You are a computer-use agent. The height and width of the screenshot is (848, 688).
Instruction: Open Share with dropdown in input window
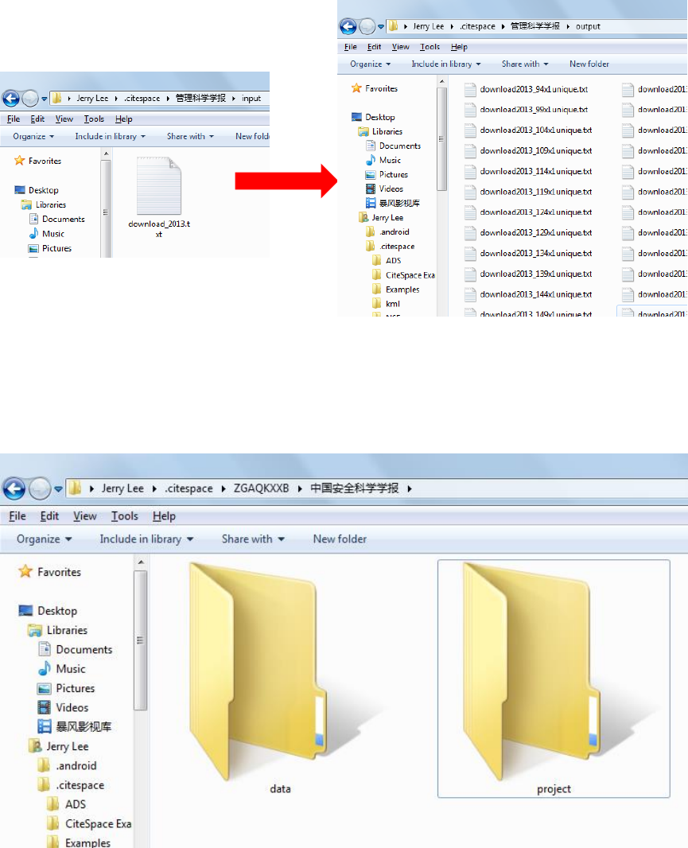[x=190, y=136]
